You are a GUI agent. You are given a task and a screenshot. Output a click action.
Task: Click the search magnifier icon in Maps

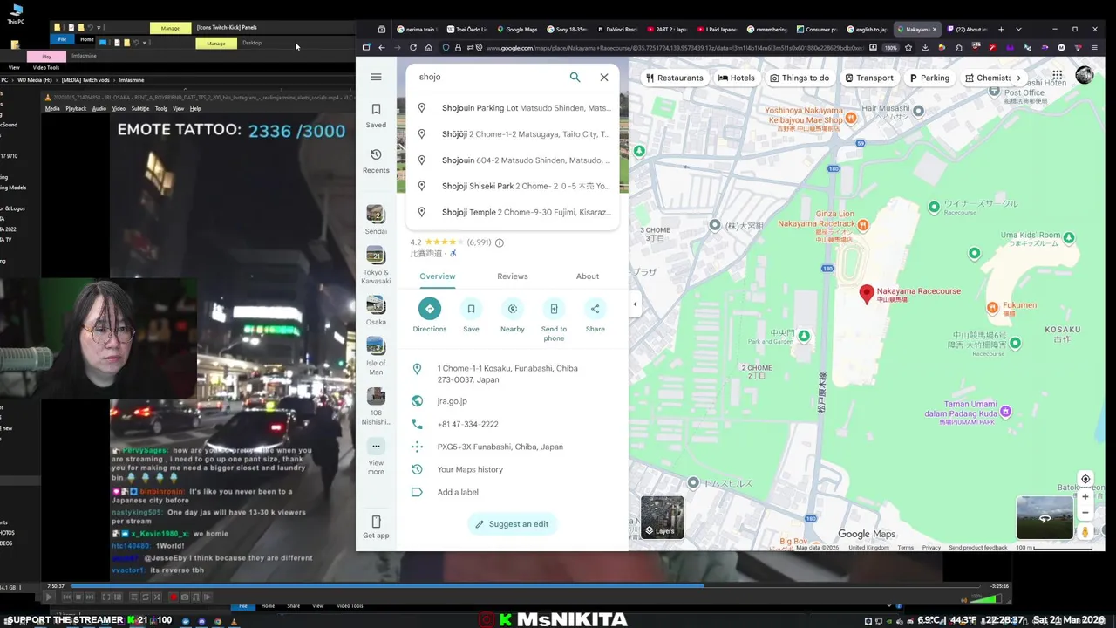[575, 77]
